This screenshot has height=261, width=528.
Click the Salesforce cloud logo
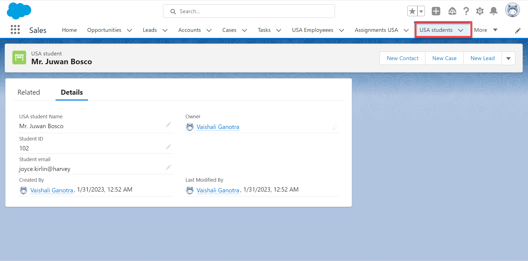click(18, 11)
